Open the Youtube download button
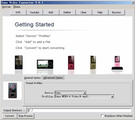Image resolution: width=135 pixels, height=120 pixels. pyautogui.click(x=34, y=12)
